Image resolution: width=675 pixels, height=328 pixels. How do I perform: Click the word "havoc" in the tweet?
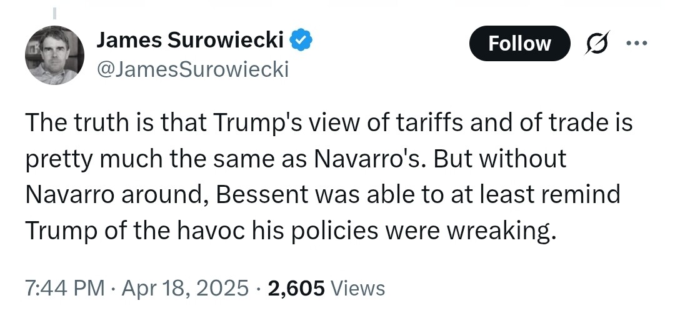click(x=203, y=231)
